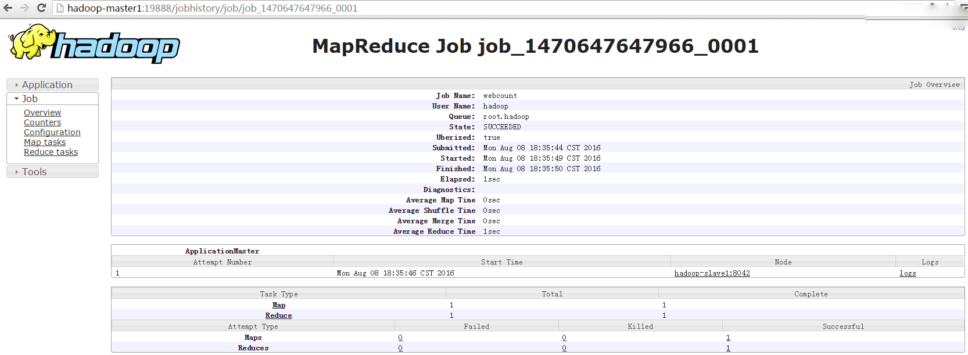Open the Counters link in the sidebar

pos(42,122)
